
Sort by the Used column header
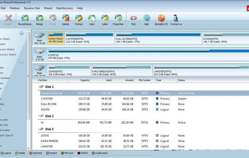[x=101, y=80]
